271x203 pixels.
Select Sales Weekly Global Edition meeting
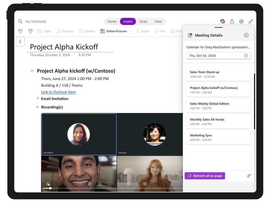[218, 106]
